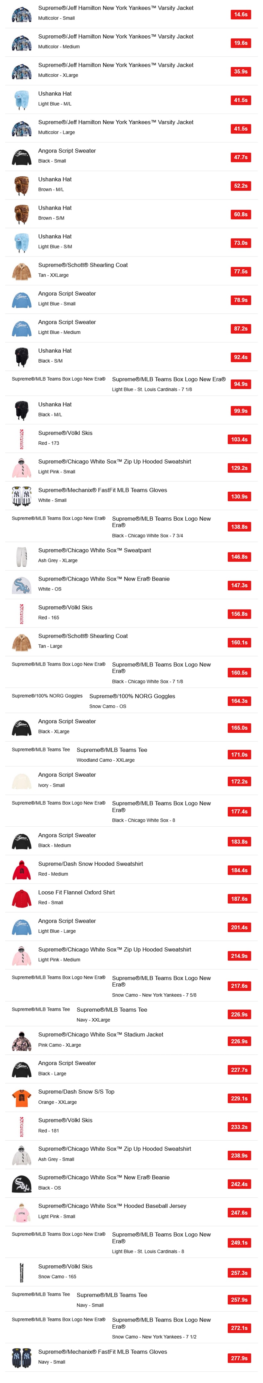Open the Orange Dash Snow S/S Top thumbnail
The height and width of the screenshot is (1383, 263).
tap(21, 1098)
